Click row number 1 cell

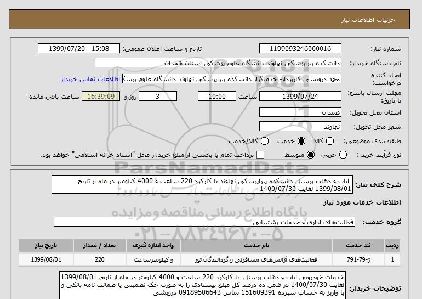(x=392, y=259)
